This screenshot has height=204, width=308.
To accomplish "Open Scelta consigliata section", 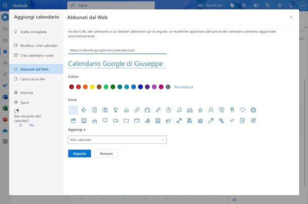I will [36, 32].
